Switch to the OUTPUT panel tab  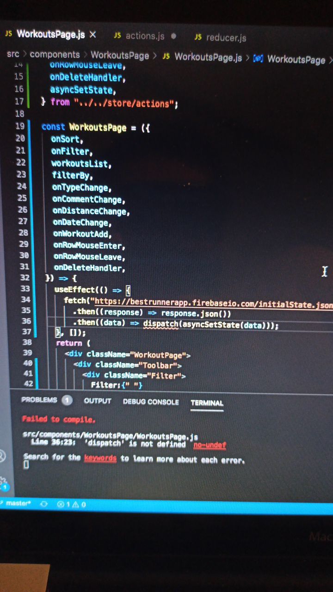tap(98, 401)
